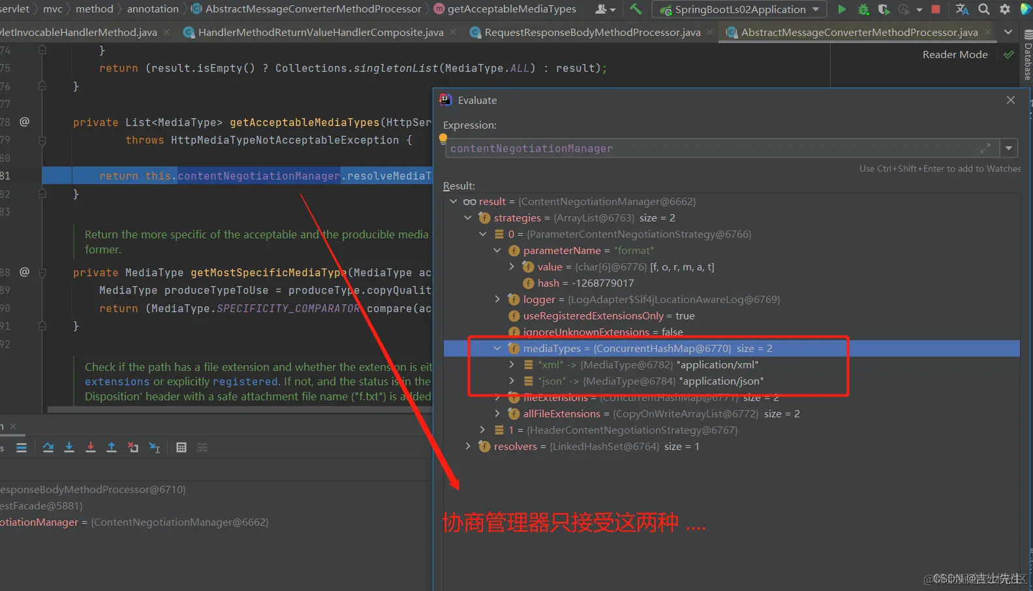Click the Step Over debugger icon
This screenshot has height=591, width=1033.
pos(48,447)
